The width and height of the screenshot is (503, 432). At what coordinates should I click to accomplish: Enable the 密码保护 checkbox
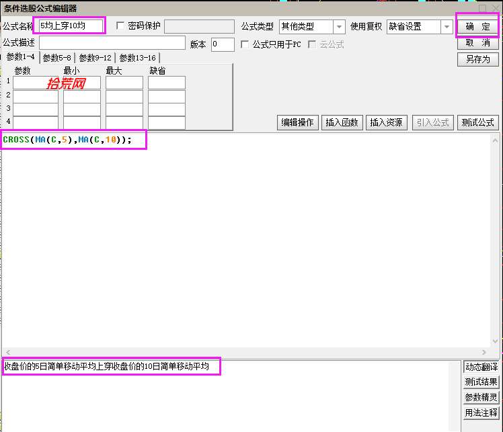coord(120,26)
